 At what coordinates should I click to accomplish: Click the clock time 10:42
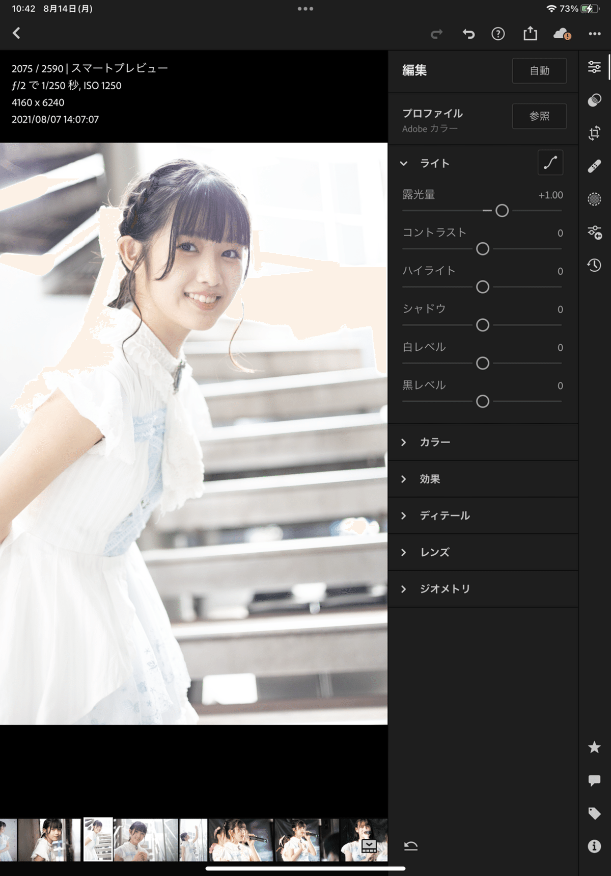[23, 9]
